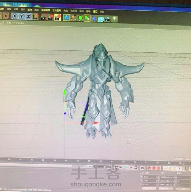The width and height of the screenshot is (191, 192).
Task: Open the 运动跟踪 menu
Action: coord(45,10)
